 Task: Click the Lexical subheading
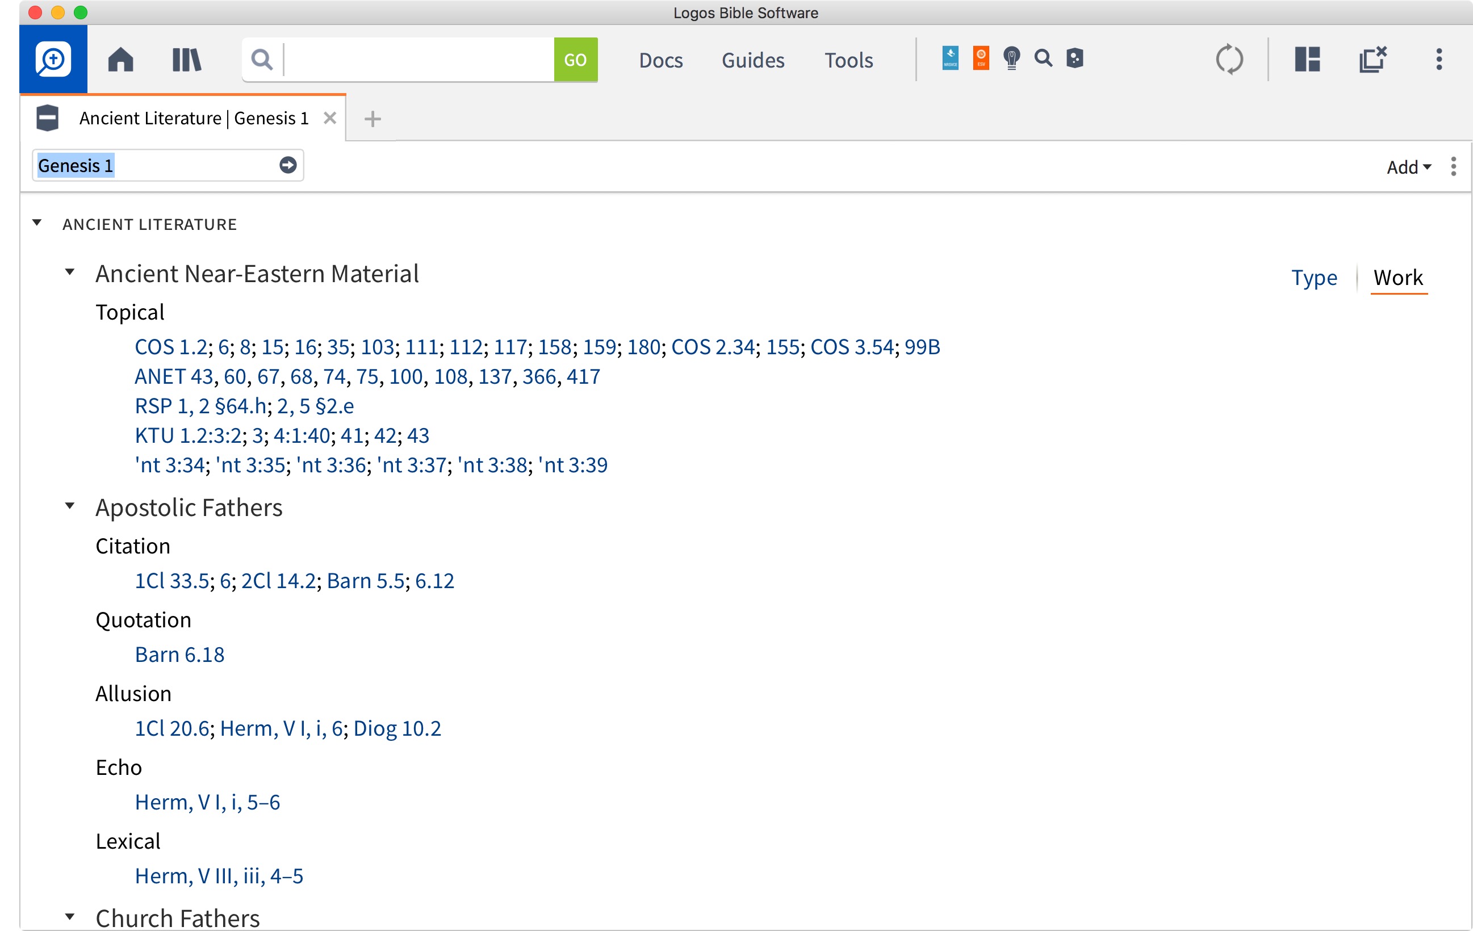(128, 842)
